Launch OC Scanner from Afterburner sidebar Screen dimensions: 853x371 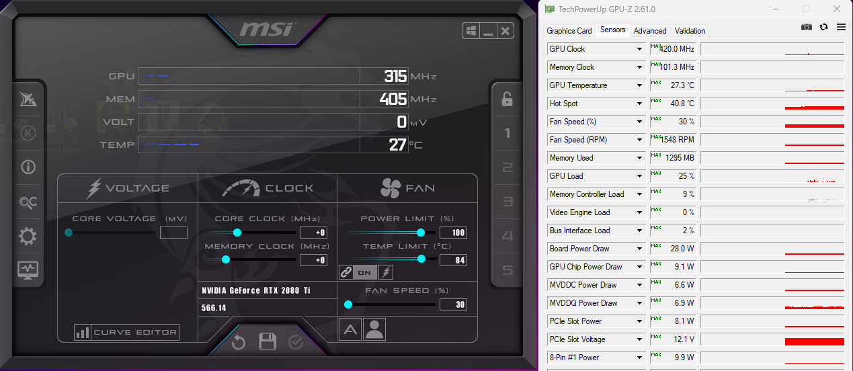pyautogui.click(x=28, y=202)
